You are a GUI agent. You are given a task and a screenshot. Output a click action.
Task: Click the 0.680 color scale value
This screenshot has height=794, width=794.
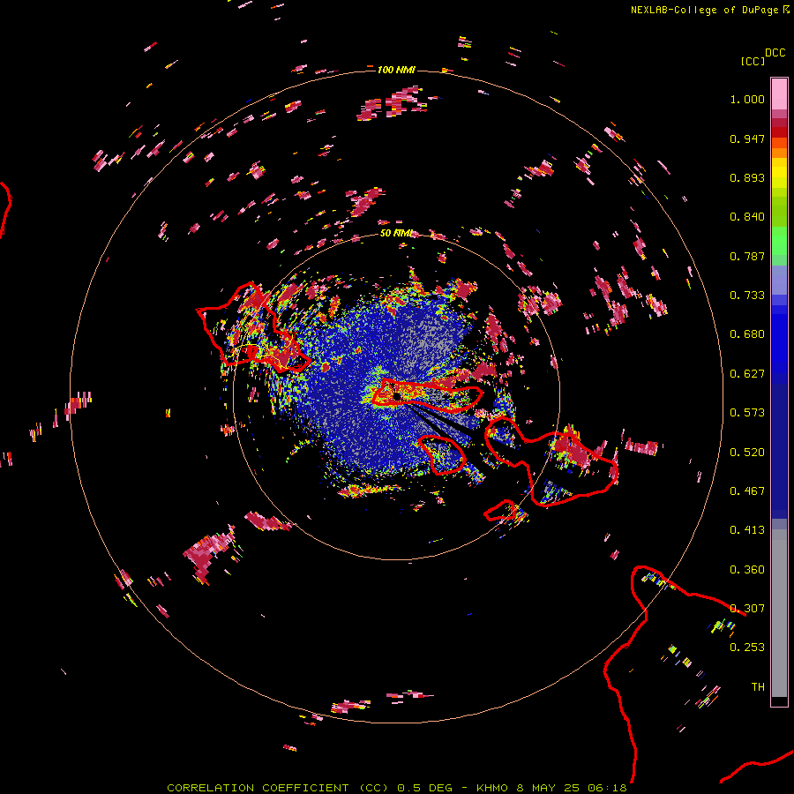pyautogui.click(x=747, y=334)
